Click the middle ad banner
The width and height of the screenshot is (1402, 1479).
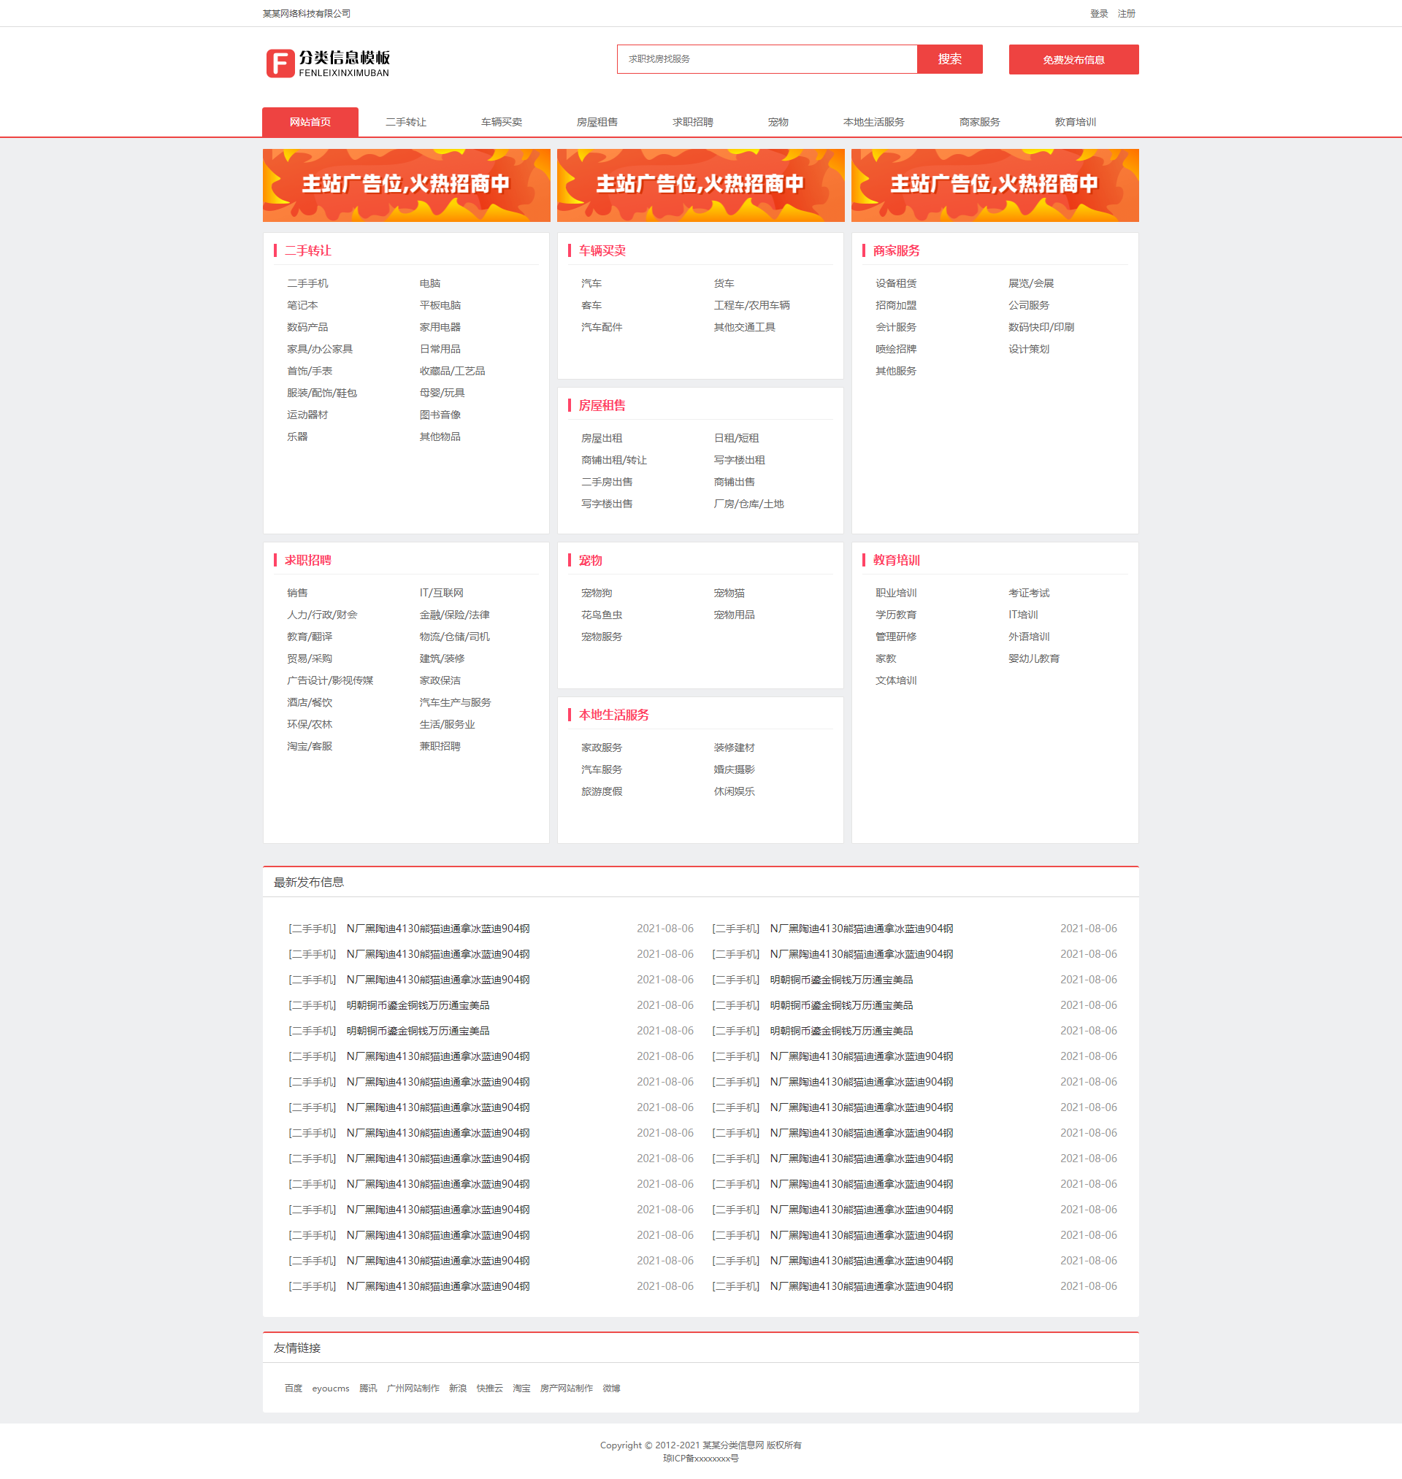tap(700, 185)
